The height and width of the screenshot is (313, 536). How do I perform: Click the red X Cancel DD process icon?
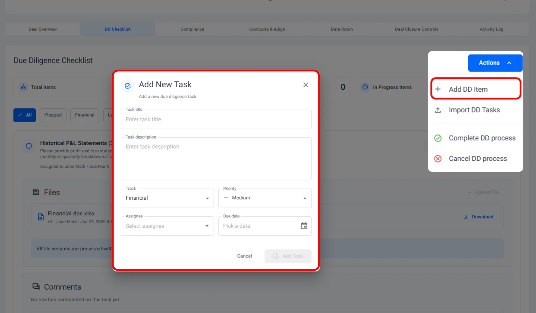[x=438, y=158]
